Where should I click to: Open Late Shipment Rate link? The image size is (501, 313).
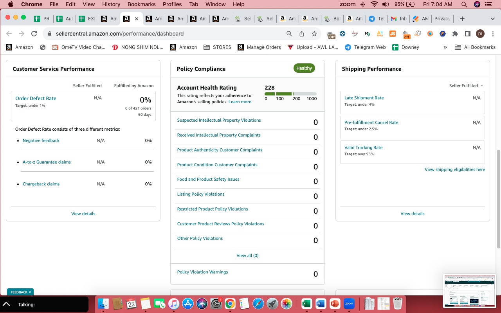coord(364,98)
